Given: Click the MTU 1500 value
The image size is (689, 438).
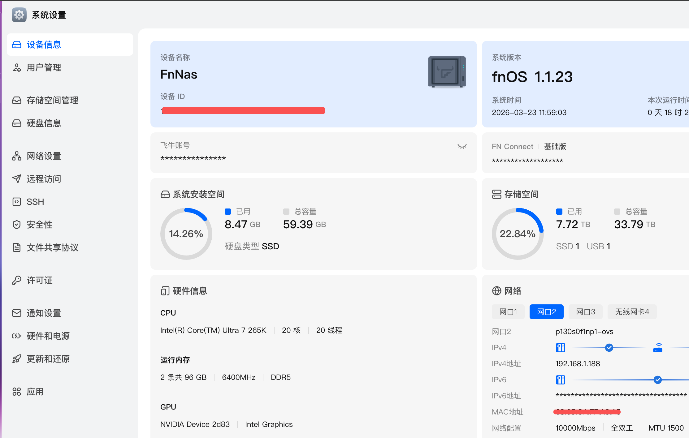Looking at the screenshot, I should click(x=666, y=428).
